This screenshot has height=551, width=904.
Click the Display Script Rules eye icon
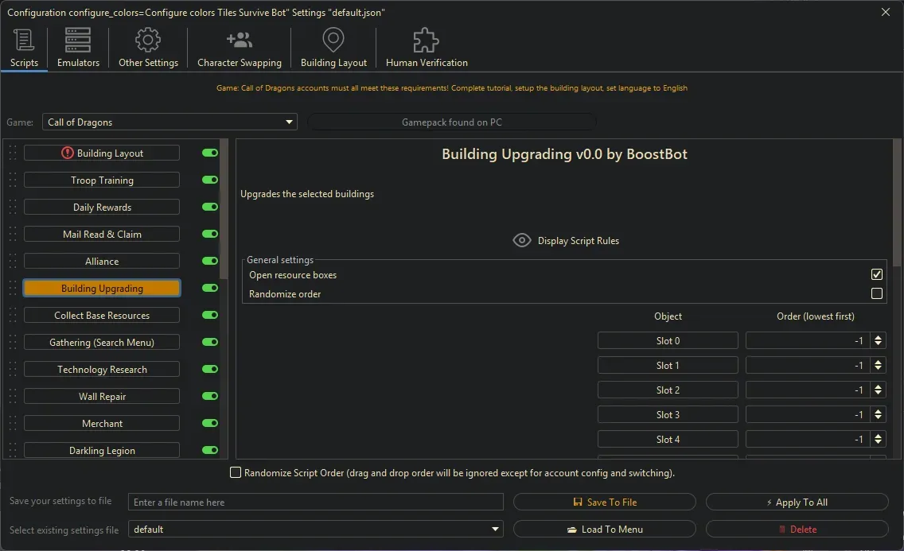[522, 239]
